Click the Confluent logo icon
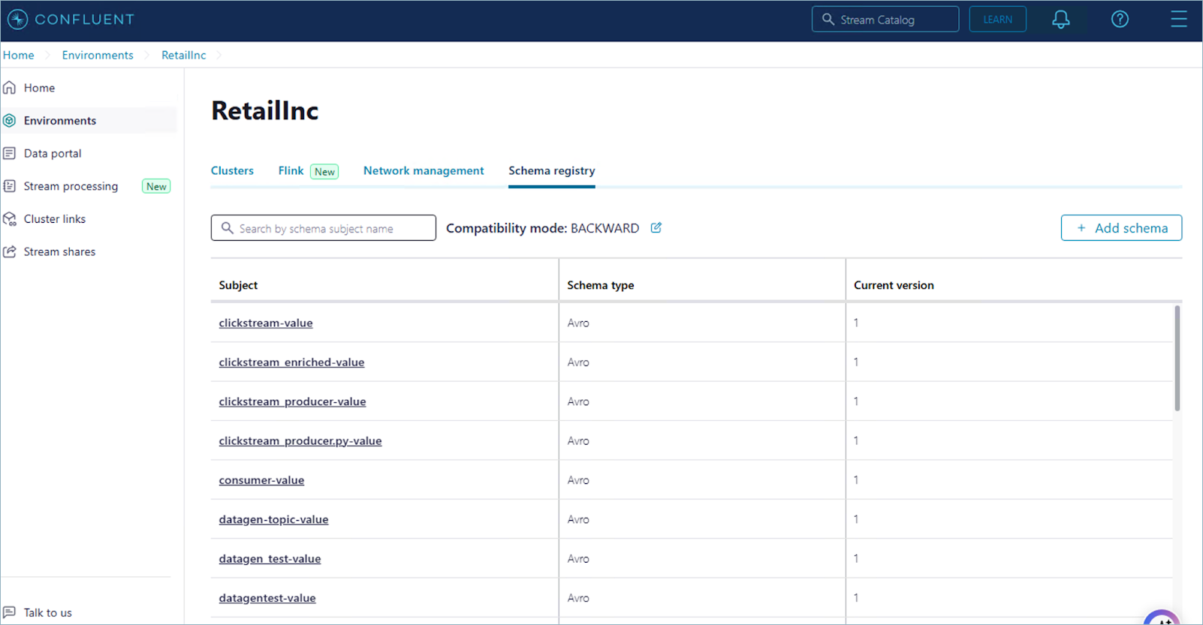Viewport: 1203px width, 625px height. pyautogui.click(x=18, y=20)
